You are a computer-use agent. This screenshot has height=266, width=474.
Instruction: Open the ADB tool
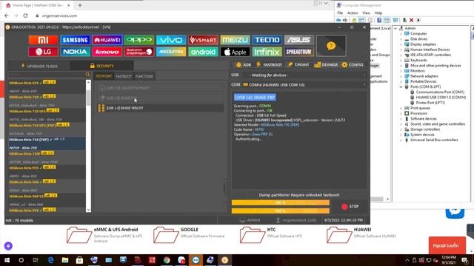coord(244,64)
